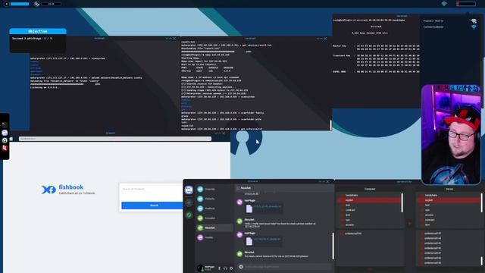Click the middle terminal's scrollbar
Image resolution: width=485 pixels, height=273 pixels.
[x=330, y=125]
